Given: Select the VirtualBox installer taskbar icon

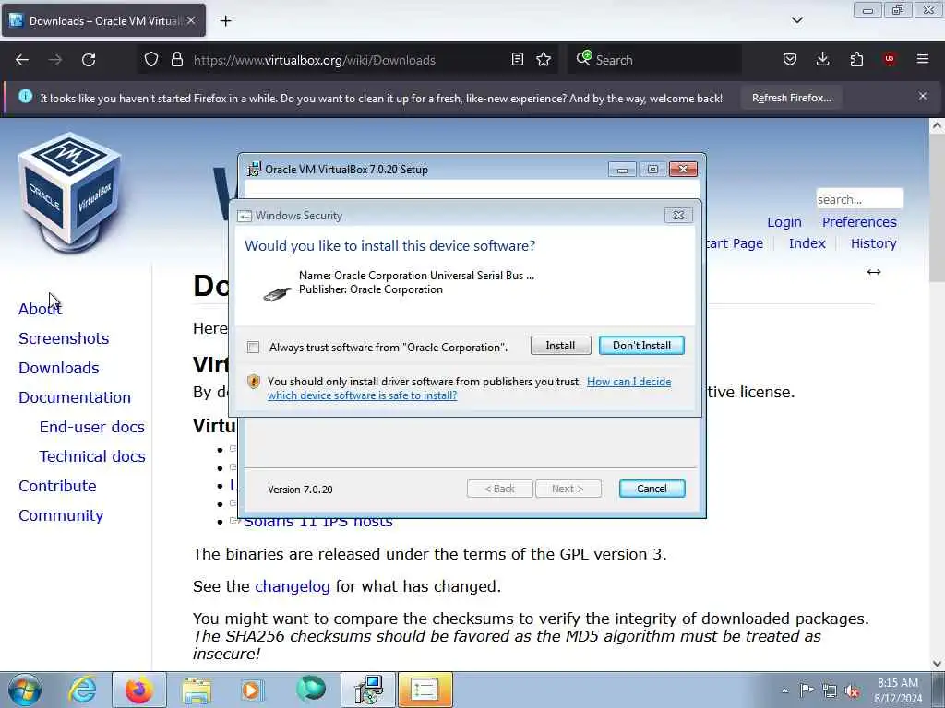Looking at the screenshot, I should (368, 690).
